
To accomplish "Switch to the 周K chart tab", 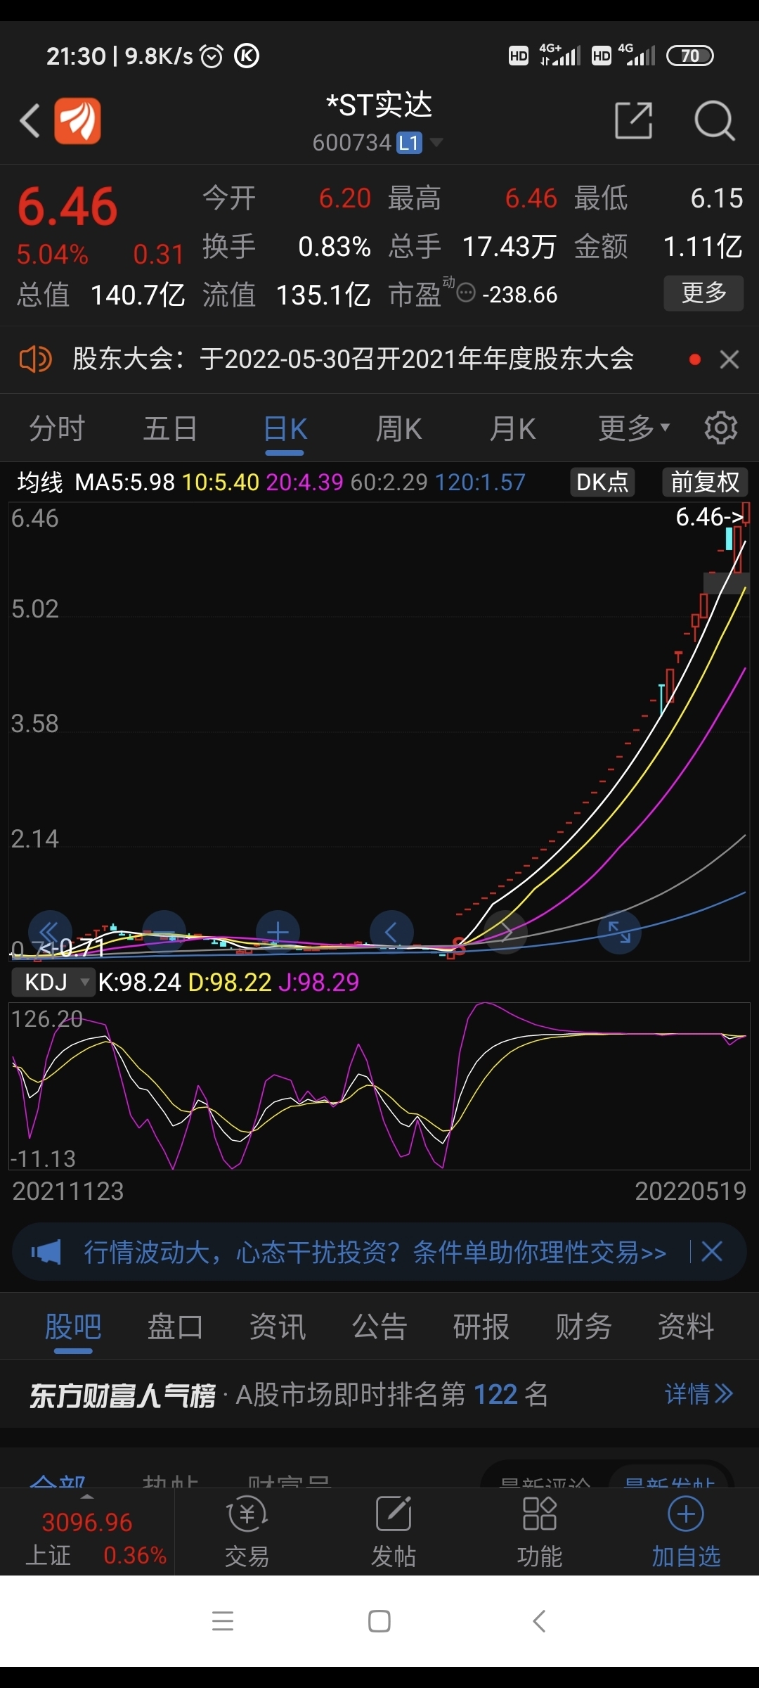I will pos(398,428).
